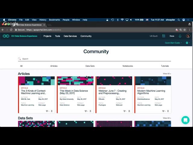Open Spotlight search in menu bar

click(x=179, y=20)
